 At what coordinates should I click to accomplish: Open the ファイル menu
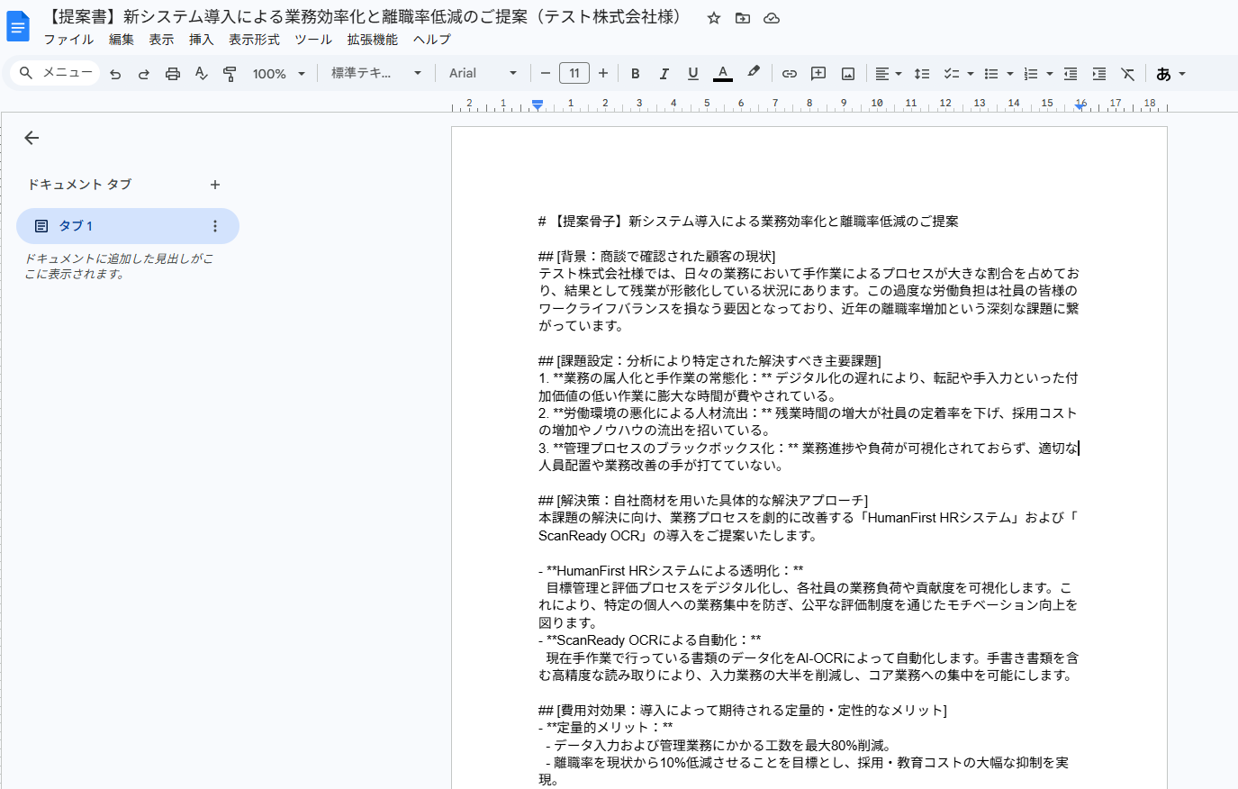click(x=68, y=40)
